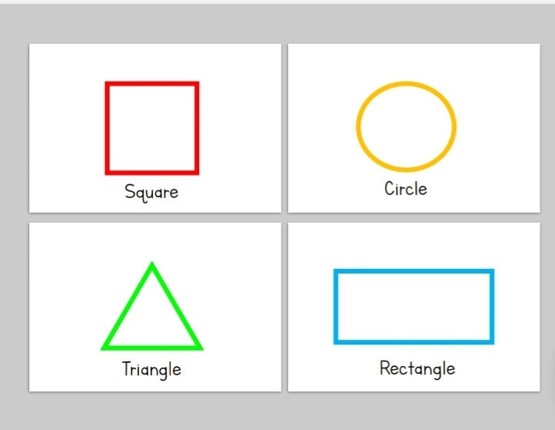Image resolution: width=555 pixels, height=430 pixels.
Task: Click the "Square" text label
Action: pyautogui.click(x=151, y=193)
